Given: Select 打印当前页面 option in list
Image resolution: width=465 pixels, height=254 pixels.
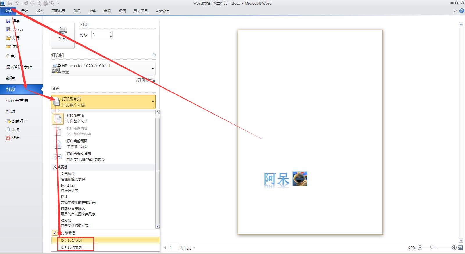Looking at the screenshot, I should (x=103, y=144).
